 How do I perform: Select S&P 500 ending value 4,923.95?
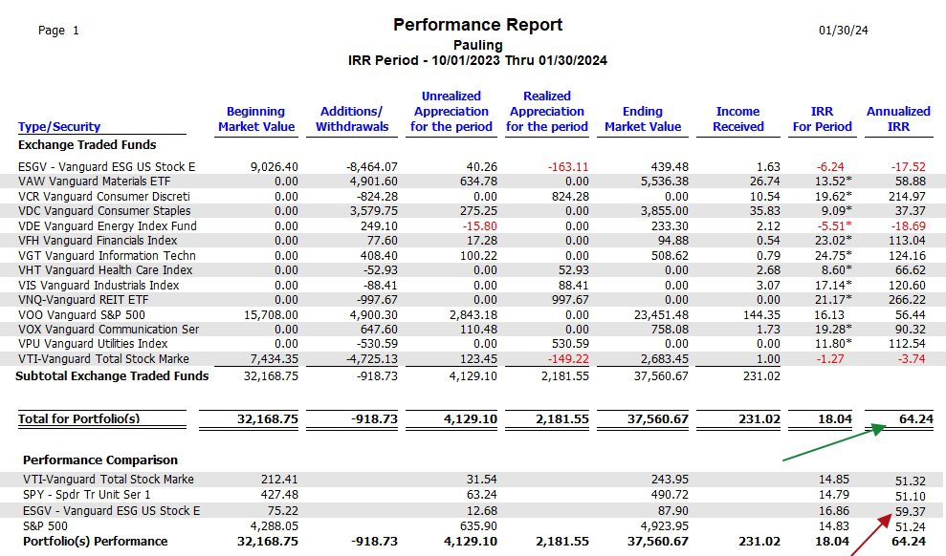click(664, 525)
